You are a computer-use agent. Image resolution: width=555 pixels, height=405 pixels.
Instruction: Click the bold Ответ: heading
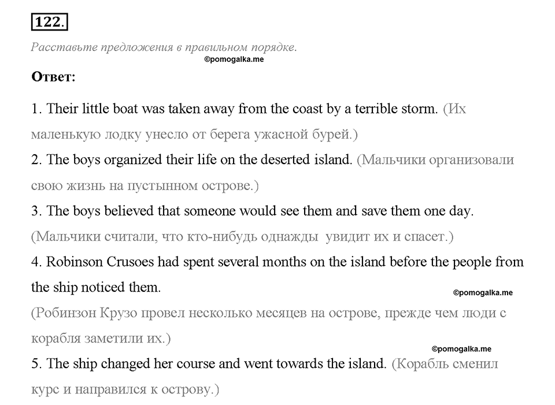click(x=53, y=77)
